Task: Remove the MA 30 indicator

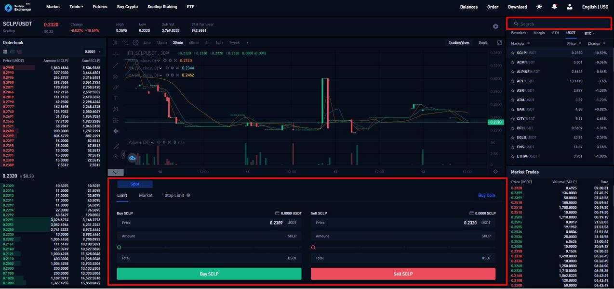Action: 177,75
